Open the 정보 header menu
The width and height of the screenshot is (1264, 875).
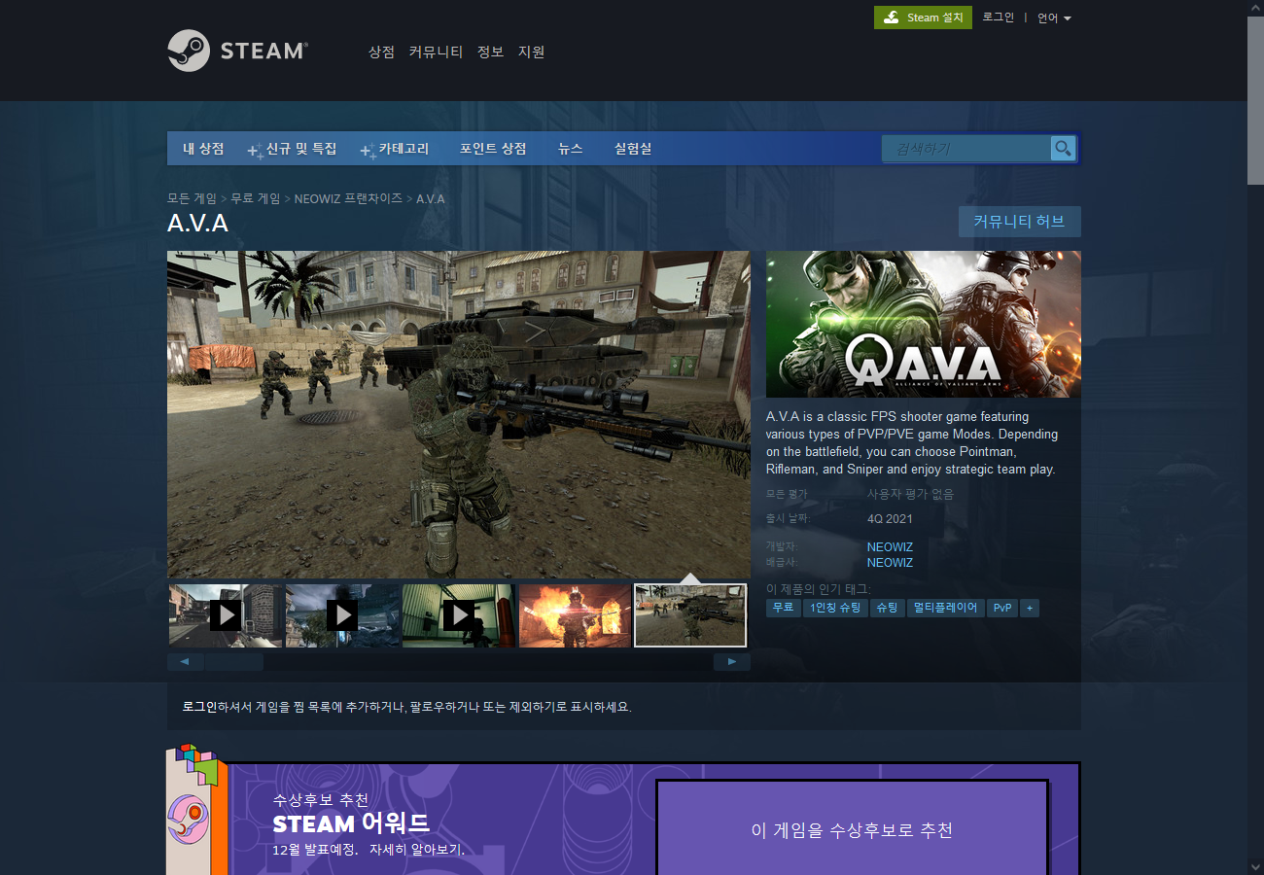(490, 52)
